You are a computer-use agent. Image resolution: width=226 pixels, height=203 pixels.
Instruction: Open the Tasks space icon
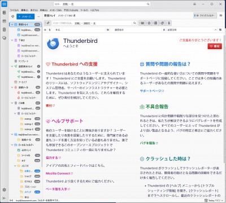tap(4, 29)
